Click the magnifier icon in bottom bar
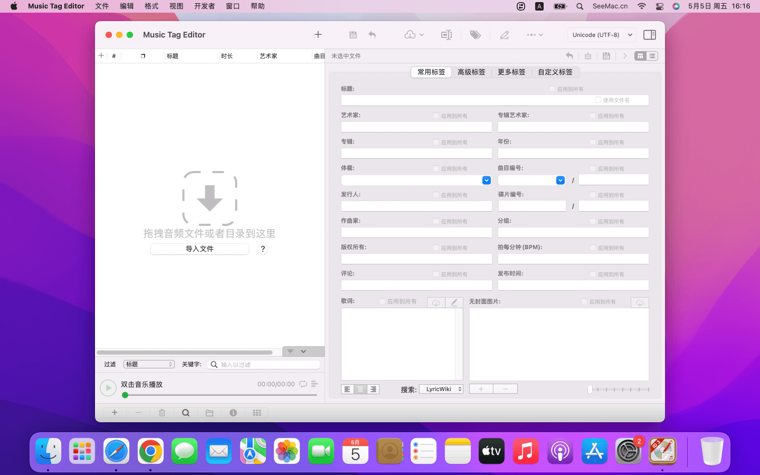This screenshot has height=475, width=760. (186, 413)
